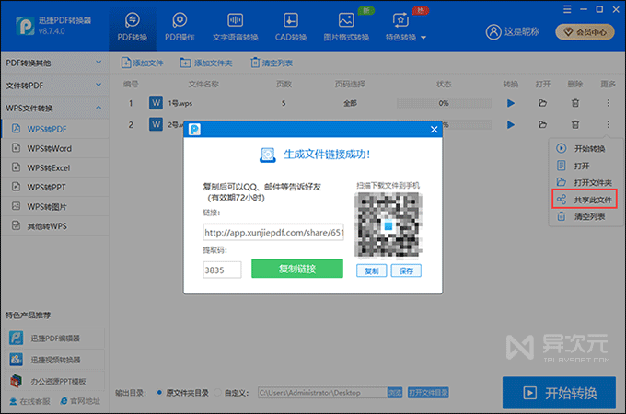
Task: Close the share link dialog
Action: (434, 129)
